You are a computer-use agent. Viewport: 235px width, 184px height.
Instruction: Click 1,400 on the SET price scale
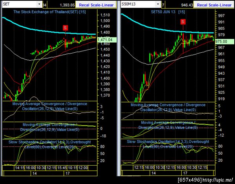pyautogui.click(x=105, y=78)
